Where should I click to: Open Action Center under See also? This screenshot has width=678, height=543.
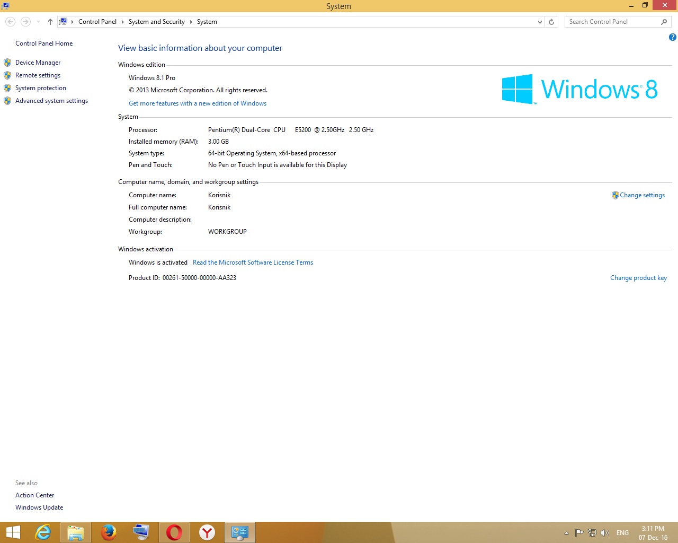[34, 495]
